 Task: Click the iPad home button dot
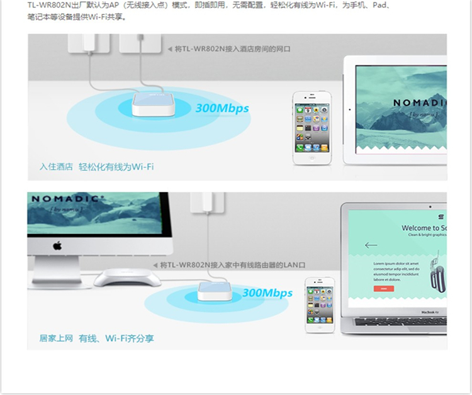click(349, 109)
